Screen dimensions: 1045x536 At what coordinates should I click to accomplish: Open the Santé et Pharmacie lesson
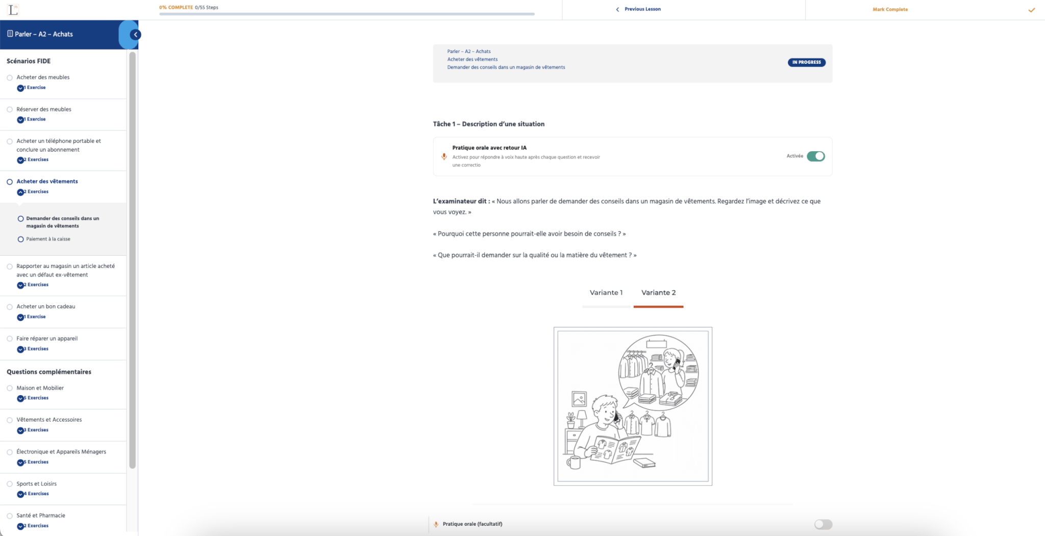point(41,516)
